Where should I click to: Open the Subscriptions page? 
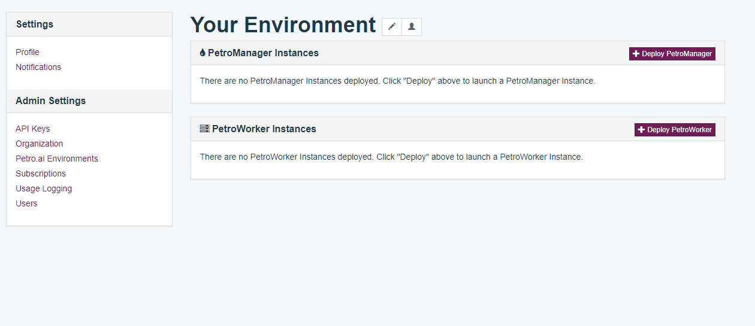click(x=41, y=173)
